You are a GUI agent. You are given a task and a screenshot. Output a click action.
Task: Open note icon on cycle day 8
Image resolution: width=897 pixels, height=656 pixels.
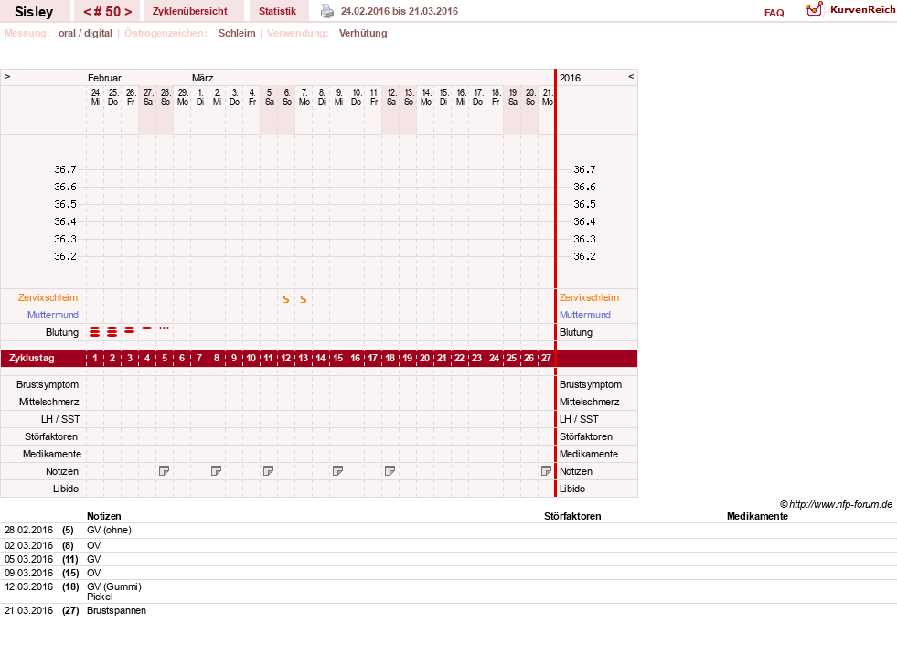coord(216,471)
